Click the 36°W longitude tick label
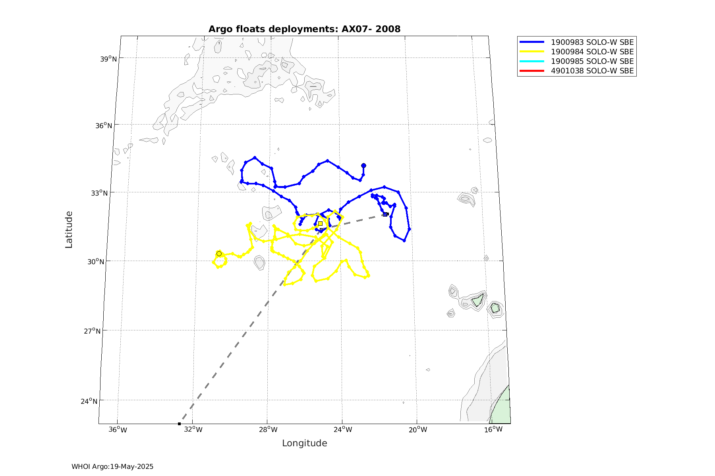This screenshot has width=715, height=476. point(118,430)
